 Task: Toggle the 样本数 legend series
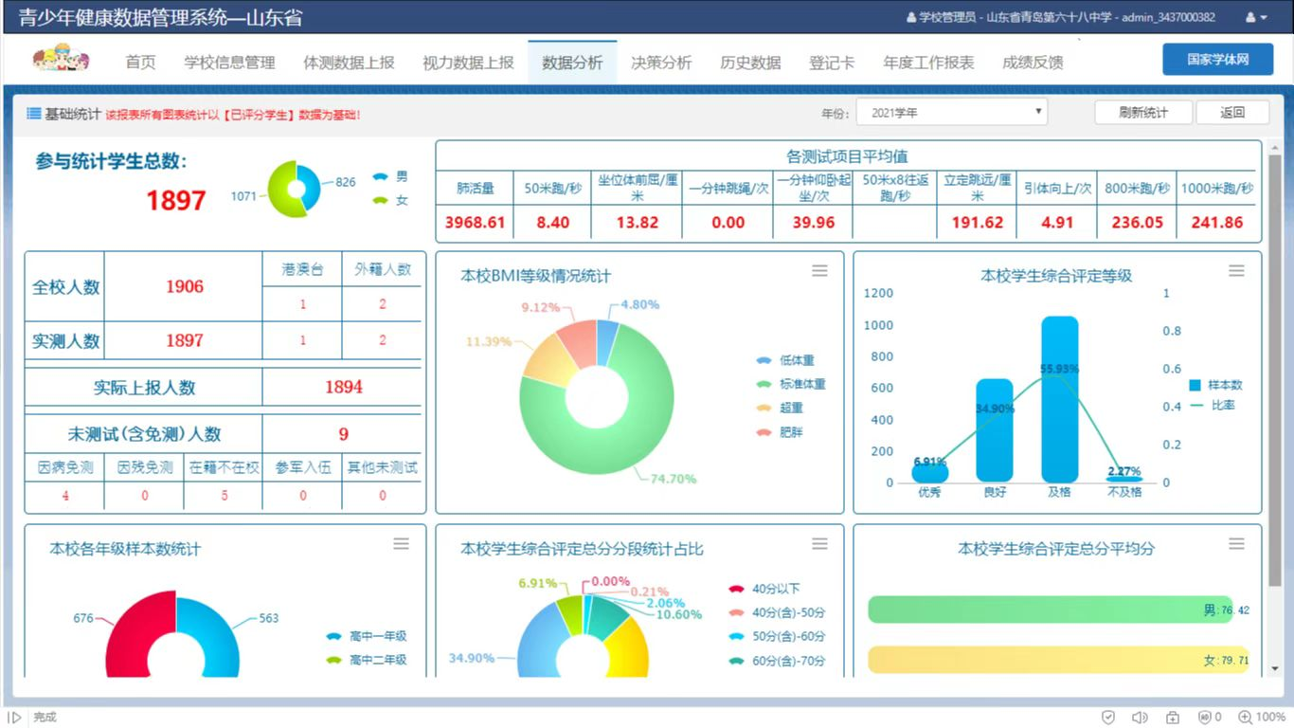[1215, 386]
